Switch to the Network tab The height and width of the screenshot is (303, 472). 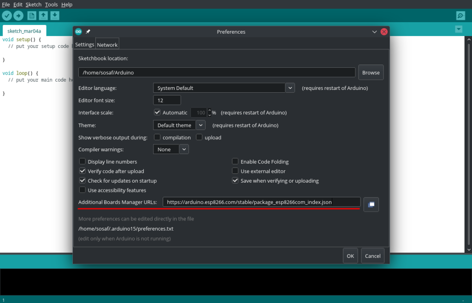click(107, 45)
